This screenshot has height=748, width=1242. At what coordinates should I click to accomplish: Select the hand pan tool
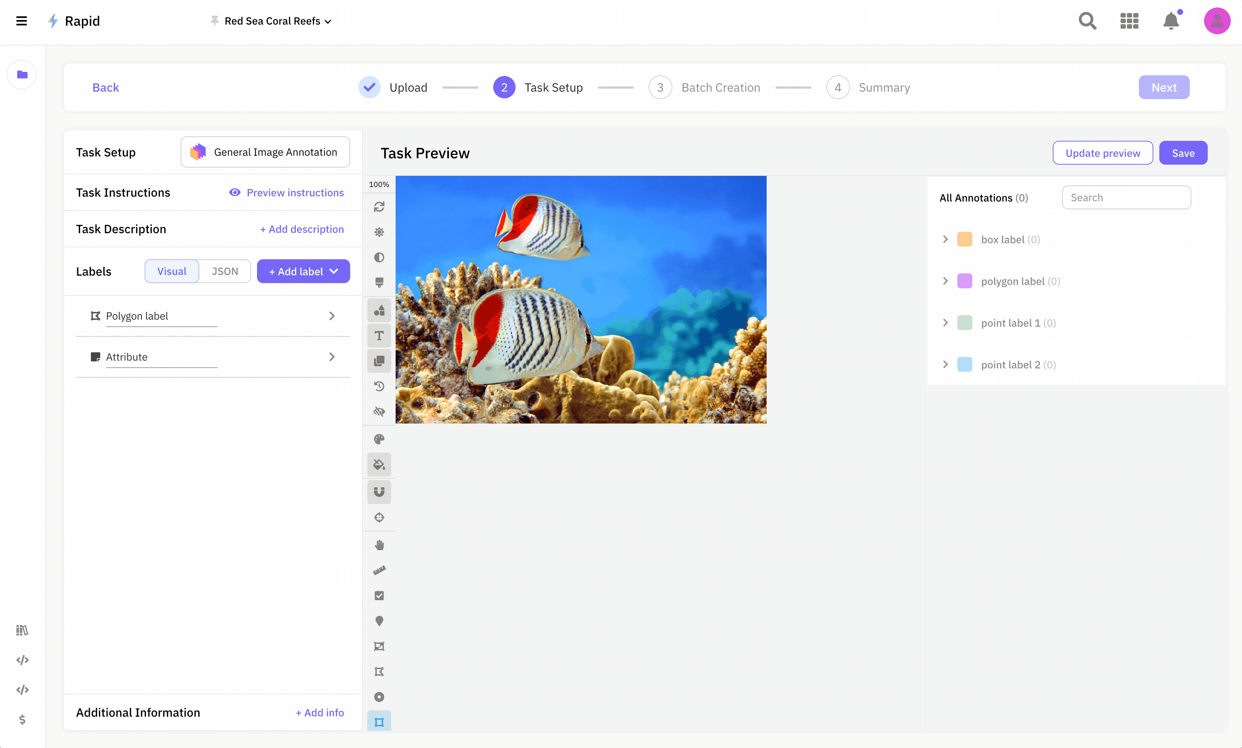(x=379, y=545)
